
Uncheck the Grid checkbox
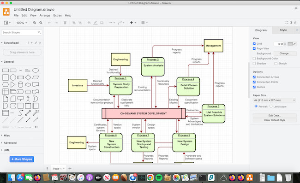[254, 44]
